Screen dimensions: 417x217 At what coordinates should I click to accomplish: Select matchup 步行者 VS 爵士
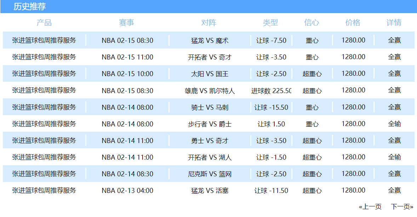[x=210, y=124]
